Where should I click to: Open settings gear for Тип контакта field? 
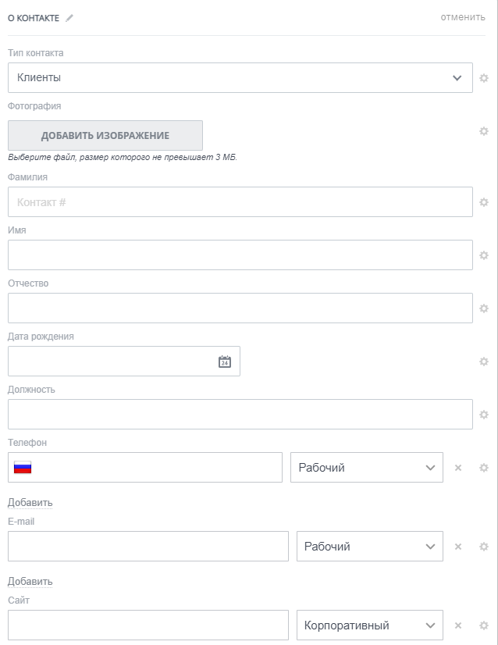coord(484,78)
